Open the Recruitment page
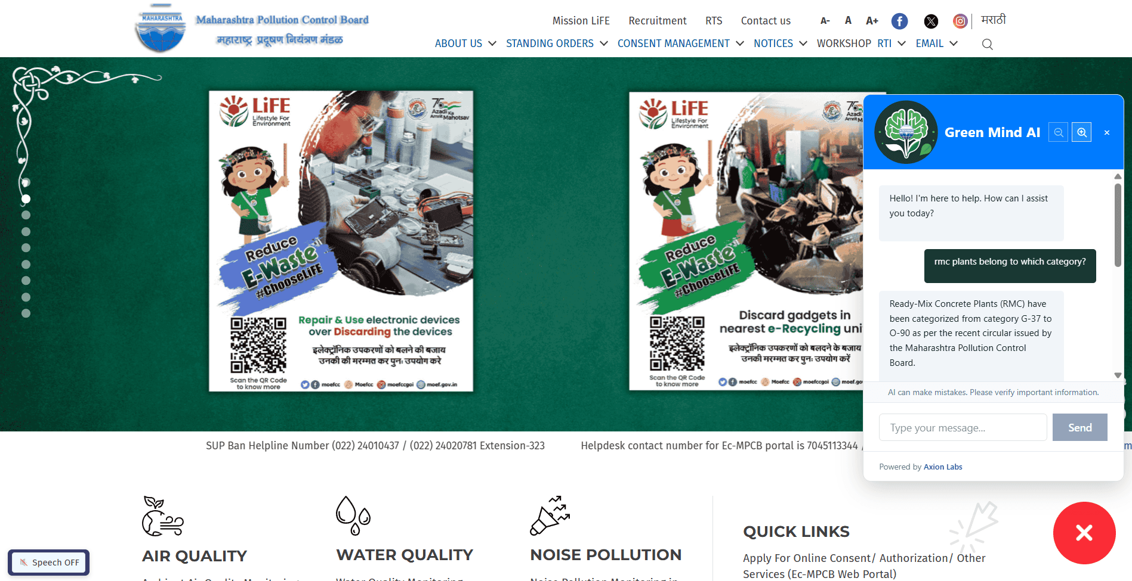 [658, 21]
